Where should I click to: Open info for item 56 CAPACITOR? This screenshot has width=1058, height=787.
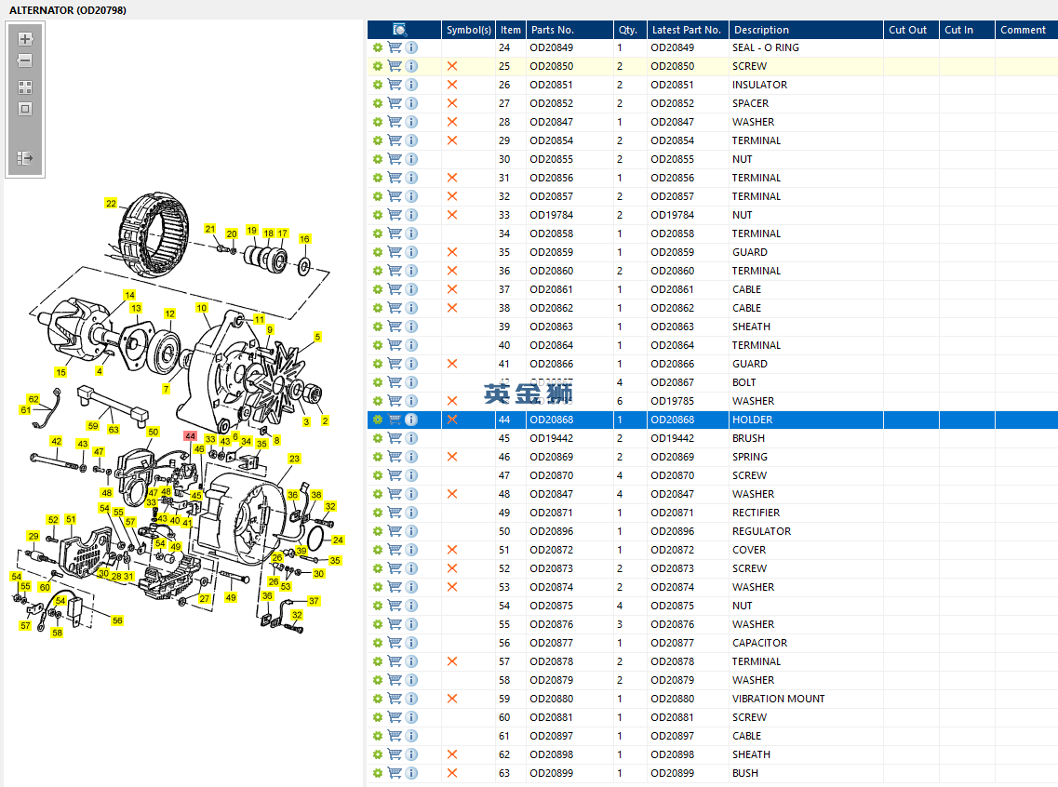pyautogui.click(x=411, y=643)
